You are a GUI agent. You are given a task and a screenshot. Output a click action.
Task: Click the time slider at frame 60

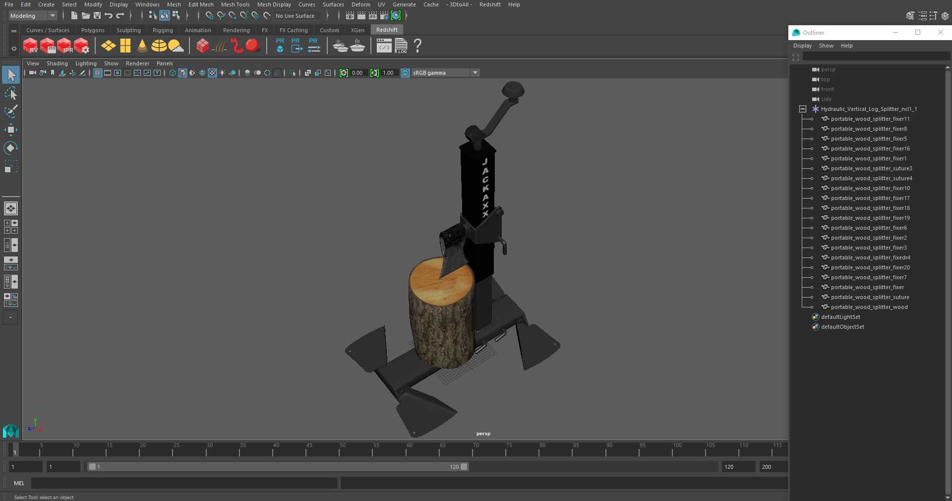click(410, 449)
